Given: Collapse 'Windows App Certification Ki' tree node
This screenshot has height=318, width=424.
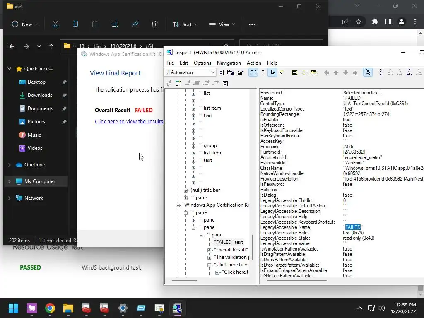Looking at the screenshot, I should (x=178, y=205).
